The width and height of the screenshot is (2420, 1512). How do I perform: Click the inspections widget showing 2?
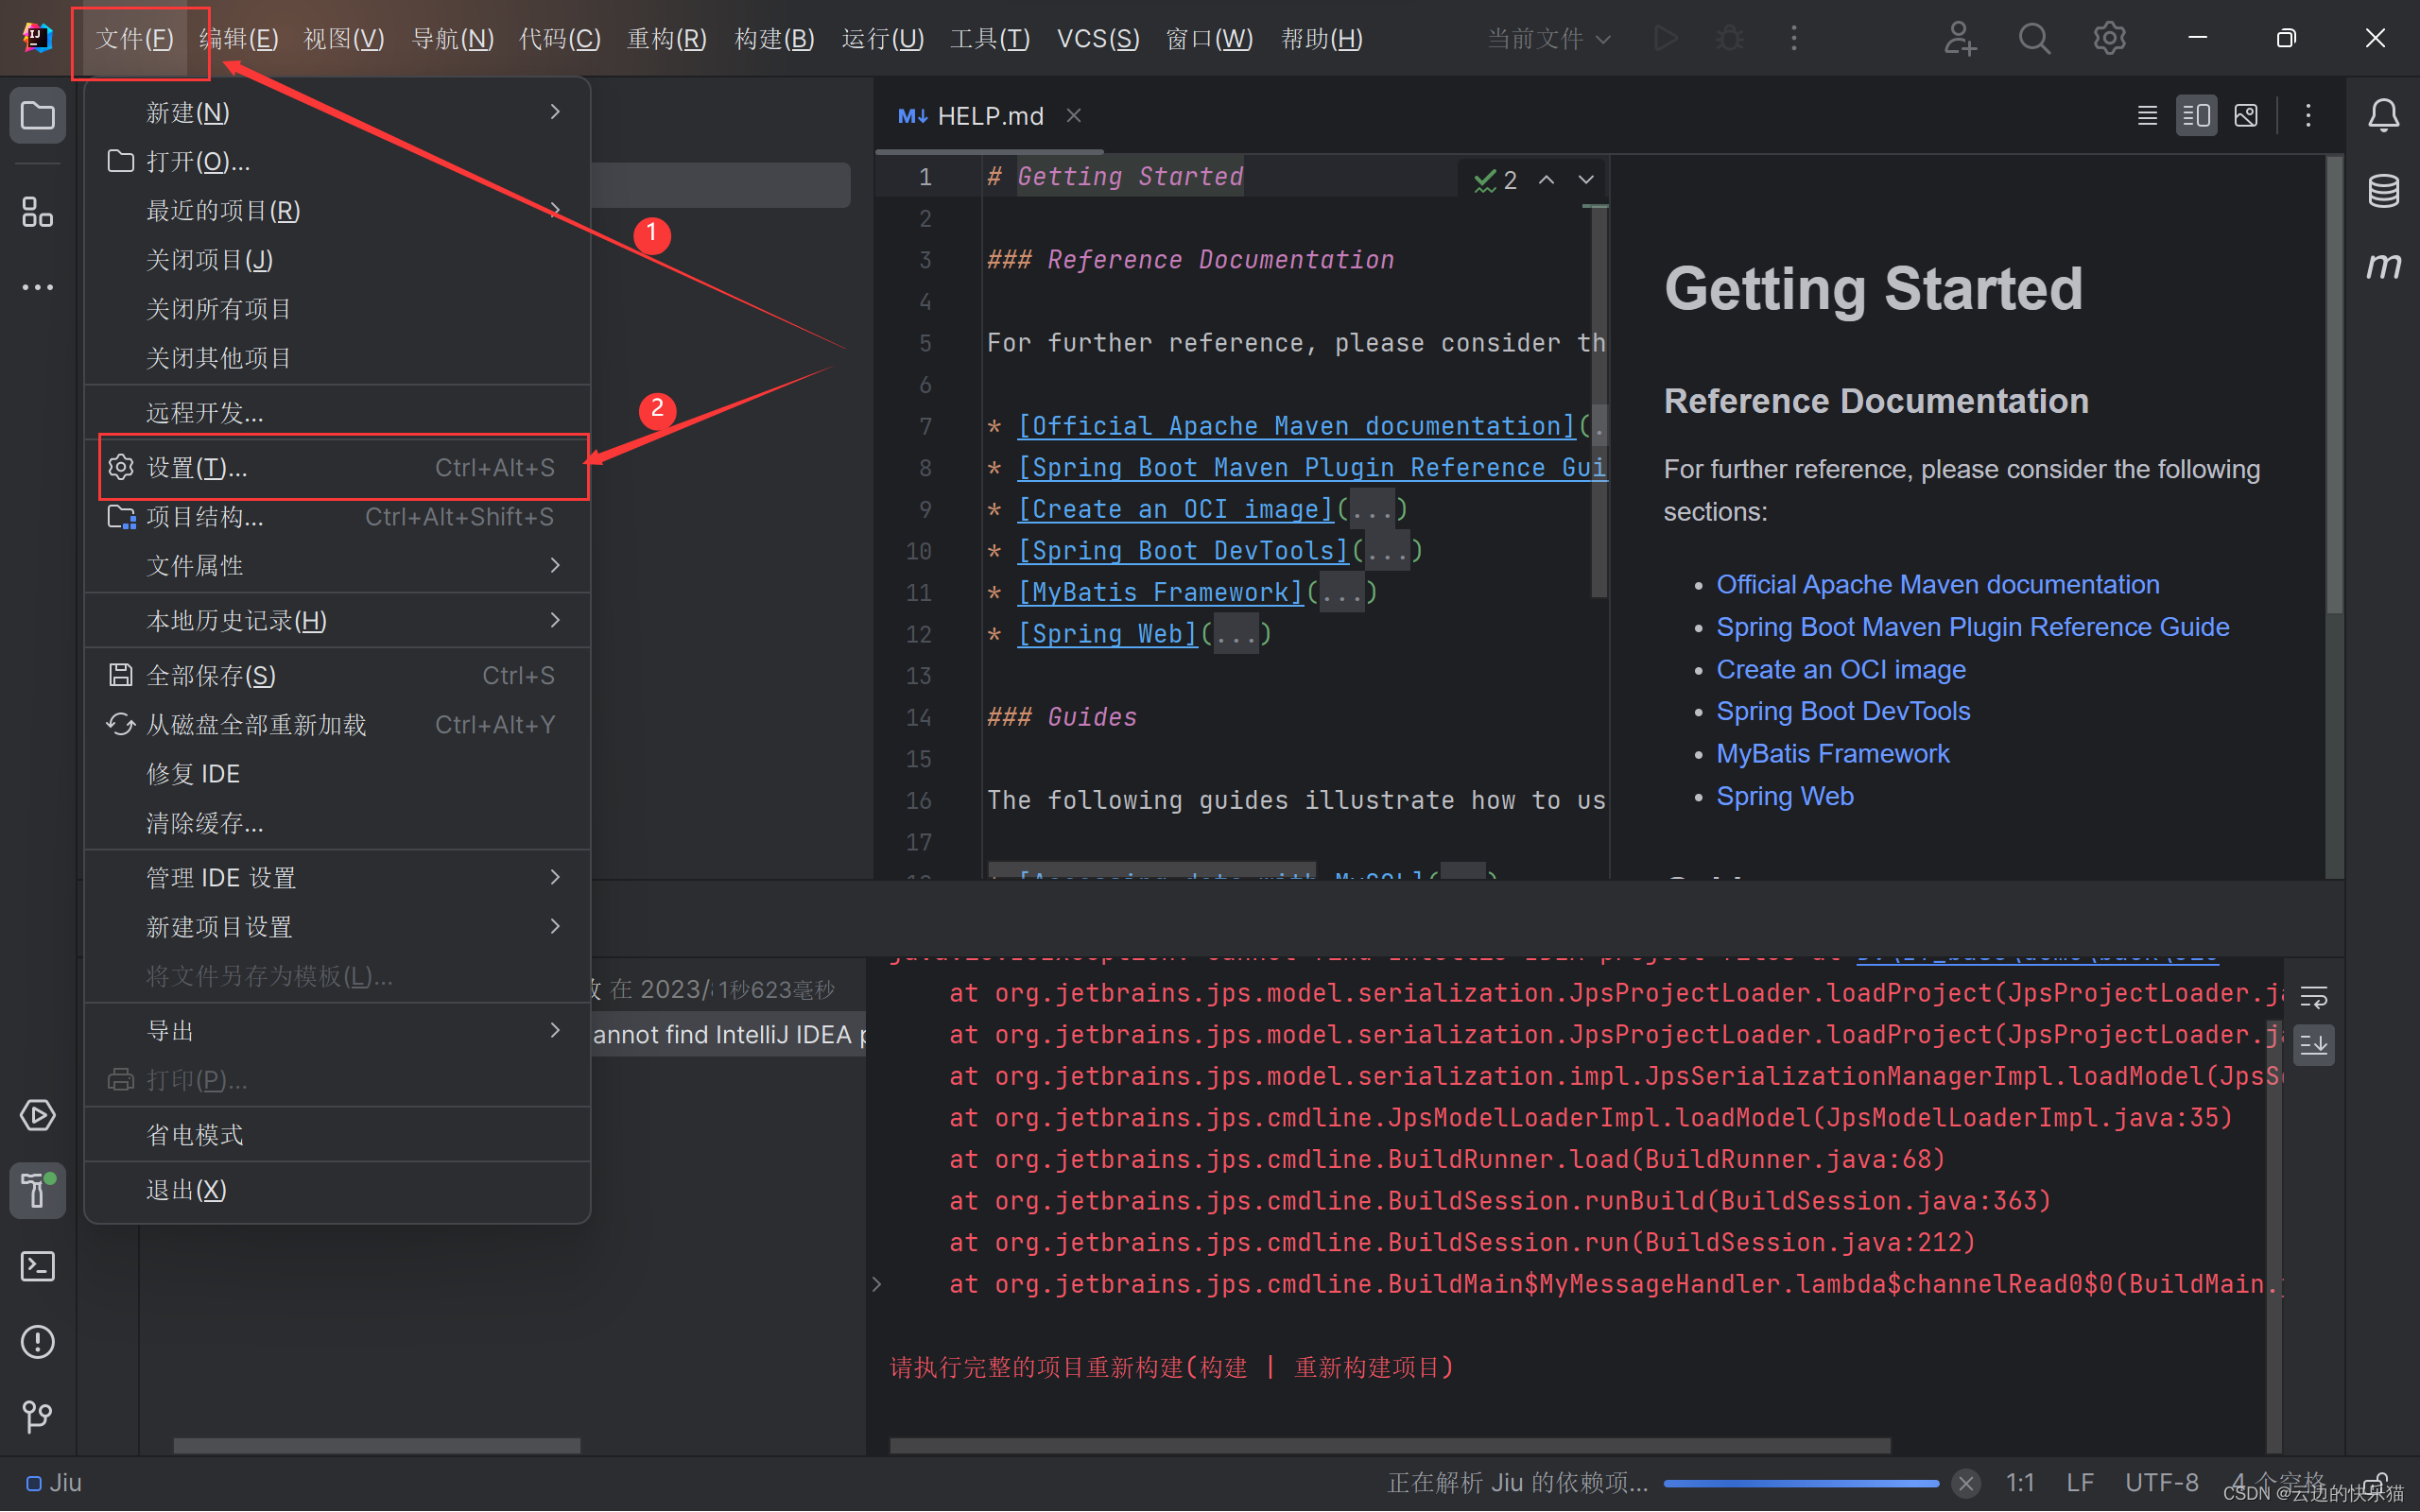point(1495,179)
